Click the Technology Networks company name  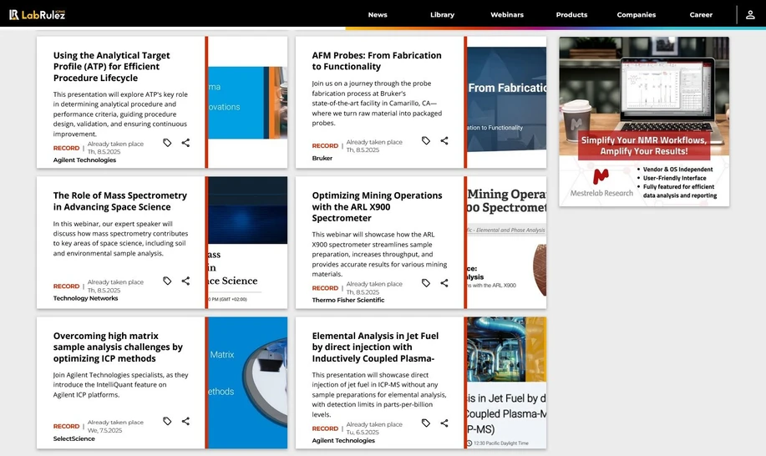(85, 298)
